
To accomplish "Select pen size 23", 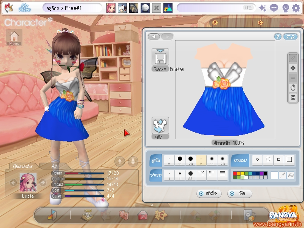I will 190,175.
